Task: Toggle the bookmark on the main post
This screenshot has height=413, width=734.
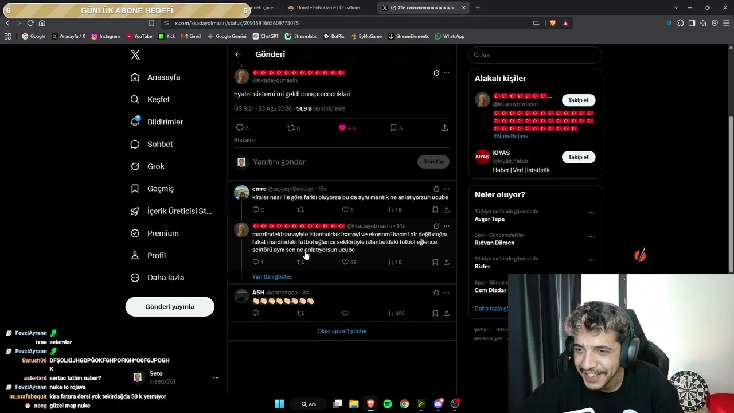Action: [393, 128]
